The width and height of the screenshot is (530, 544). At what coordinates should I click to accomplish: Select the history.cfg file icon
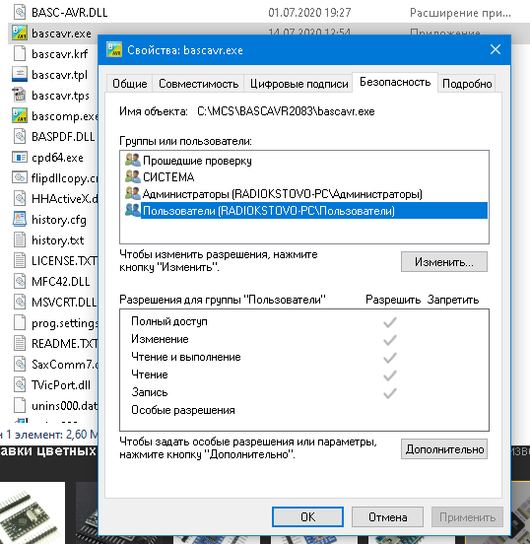pyautogui.click(x=20, y=219)
